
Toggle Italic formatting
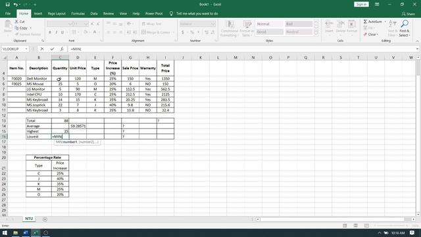pos(56,32)
